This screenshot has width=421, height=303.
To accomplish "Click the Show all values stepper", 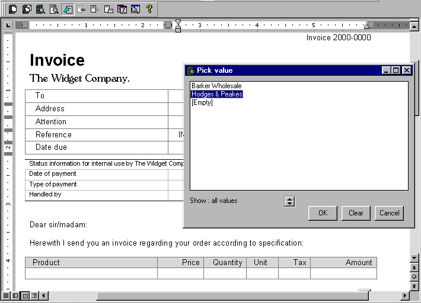I will tap(289, 201).
